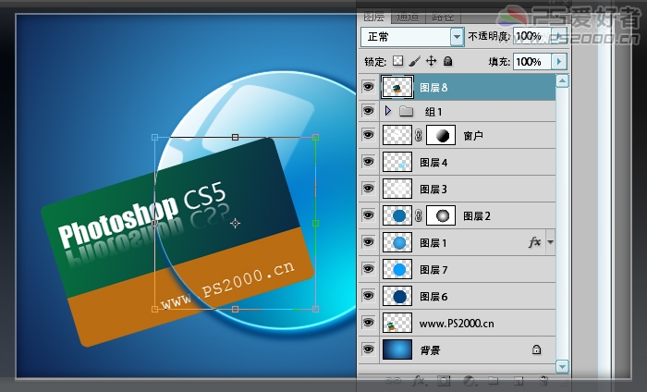This screenshot has height=392, width=647.
Task: Select the layer mask thumbnail of 图层 2
Action: pos(441,215)
